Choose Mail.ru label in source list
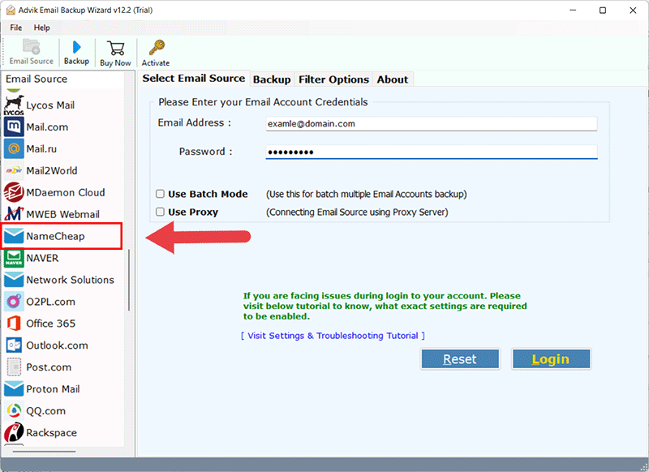This screenshot has width=649, height=472. coord(41,149)
